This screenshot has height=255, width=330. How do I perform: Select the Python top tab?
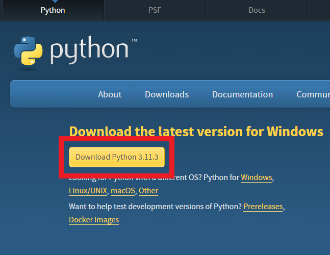(x=53, y=10)
